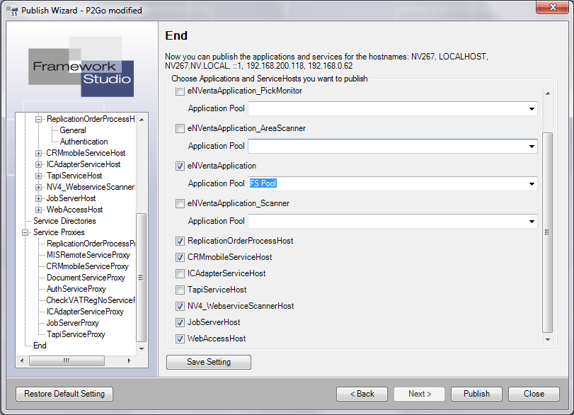
Task: Click the down arrow of the applications list scrollbar
Action: pyautogui.click(x=548, y=339)
